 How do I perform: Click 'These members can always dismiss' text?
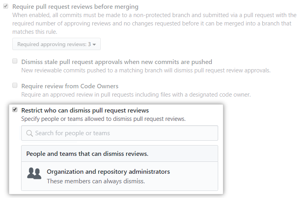pos(96,181)
